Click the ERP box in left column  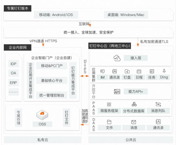(13, 83)
